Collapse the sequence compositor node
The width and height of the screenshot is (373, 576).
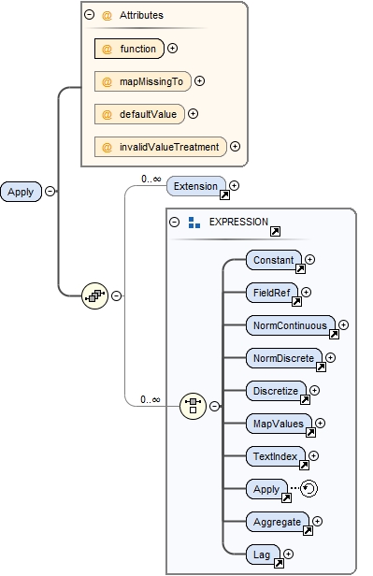tap(116, 295)
